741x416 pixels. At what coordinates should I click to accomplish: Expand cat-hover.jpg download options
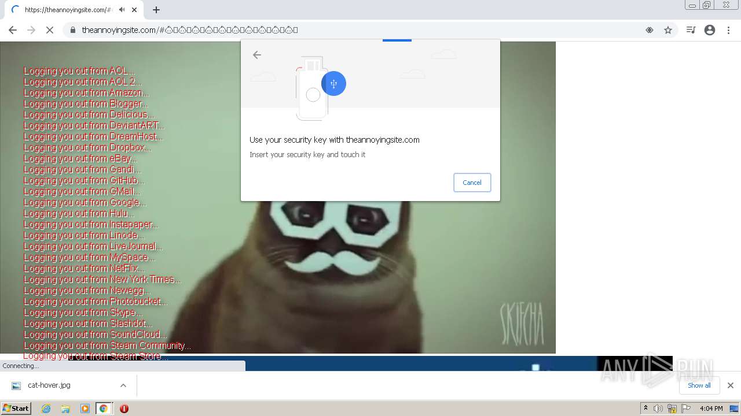(123, 385)
